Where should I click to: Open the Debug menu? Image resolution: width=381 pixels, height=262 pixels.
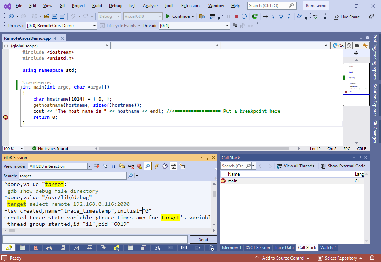115,6
